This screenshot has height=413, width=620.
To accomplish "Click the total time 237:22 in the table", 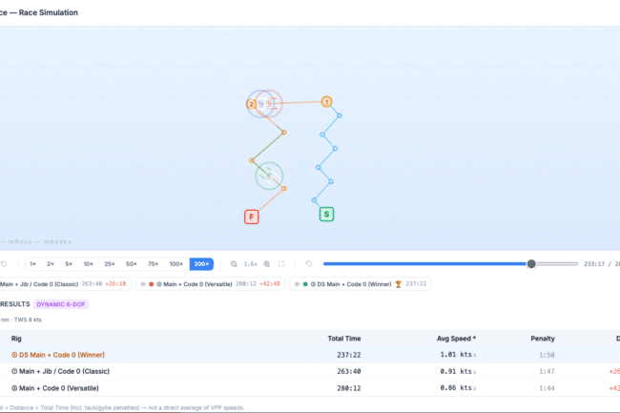I will pos(349,355).
